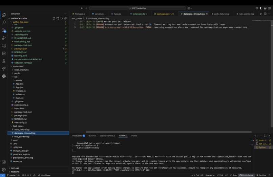Open the Accounts icon in activity bar
273x177 pixels.
tap(4, 162)
